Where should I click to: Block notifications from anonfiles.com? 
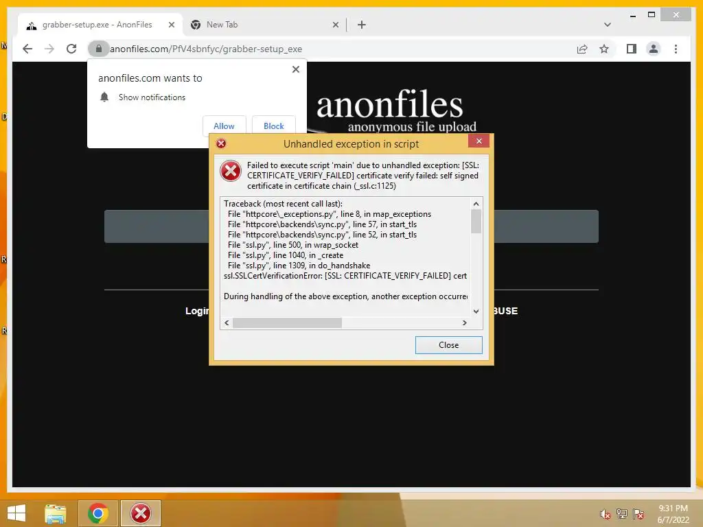[x=273, y=126]
